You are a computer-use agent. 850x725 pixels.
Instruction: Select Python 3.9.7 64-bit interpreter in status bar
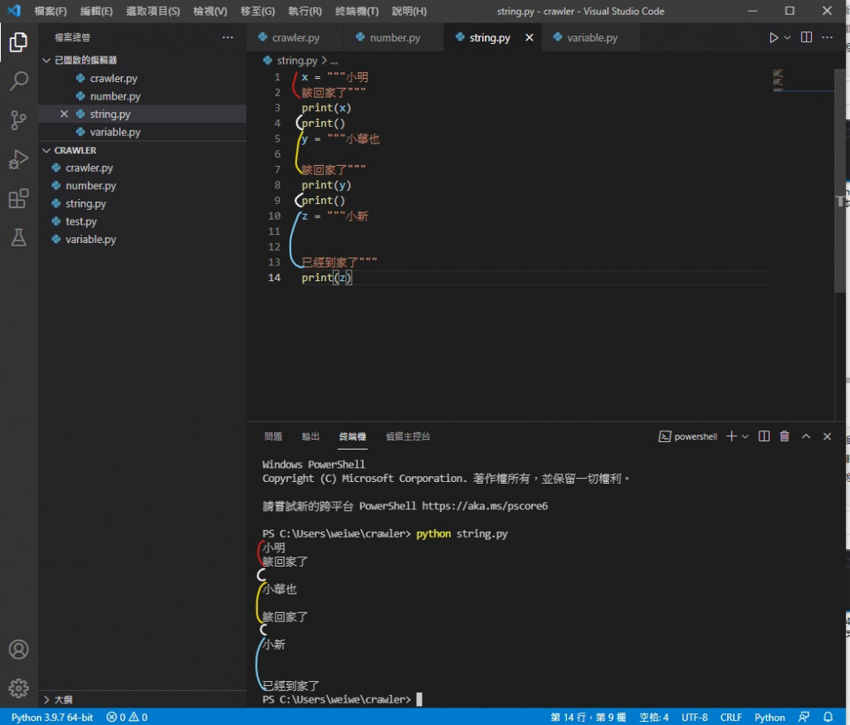pyautogui.click(x=52, y=717)
